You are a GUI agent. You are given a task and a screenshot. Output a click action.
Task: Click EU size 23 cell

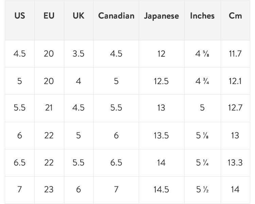49,189
